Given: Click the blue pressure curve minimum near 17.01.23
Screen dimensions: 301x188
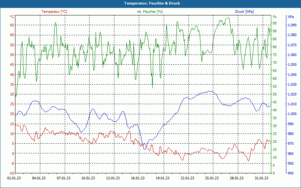Looking at the screenshot, I should click(x=144, y=150).
